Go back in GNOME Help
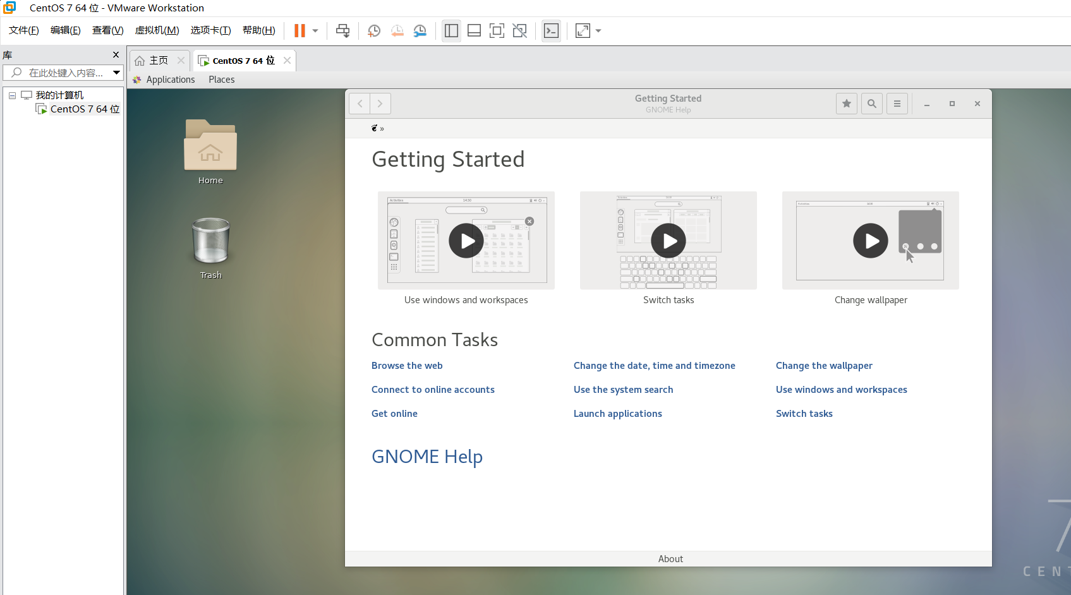This screenshot has height=595, width=1071. 360,104
